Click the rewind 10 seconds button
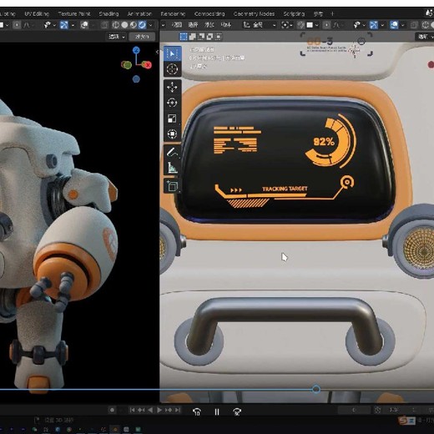434x434 pixels. point(197,411)
